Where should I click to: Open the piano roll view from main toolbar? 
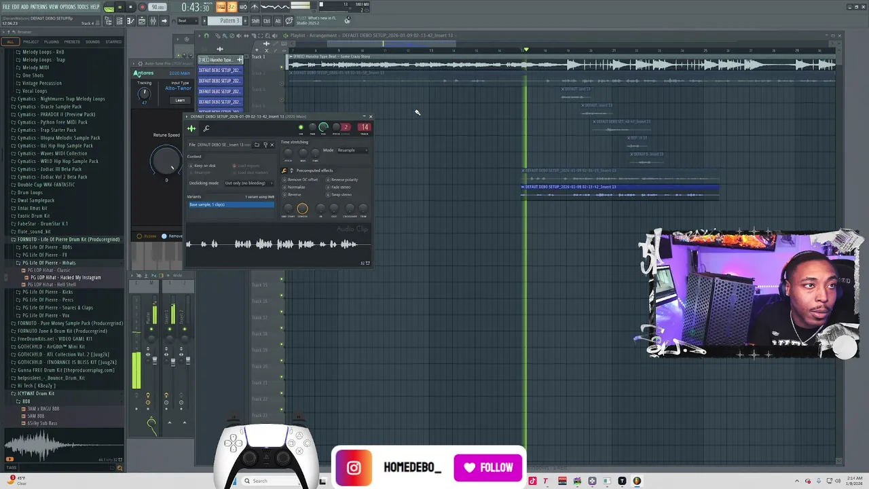131,21
